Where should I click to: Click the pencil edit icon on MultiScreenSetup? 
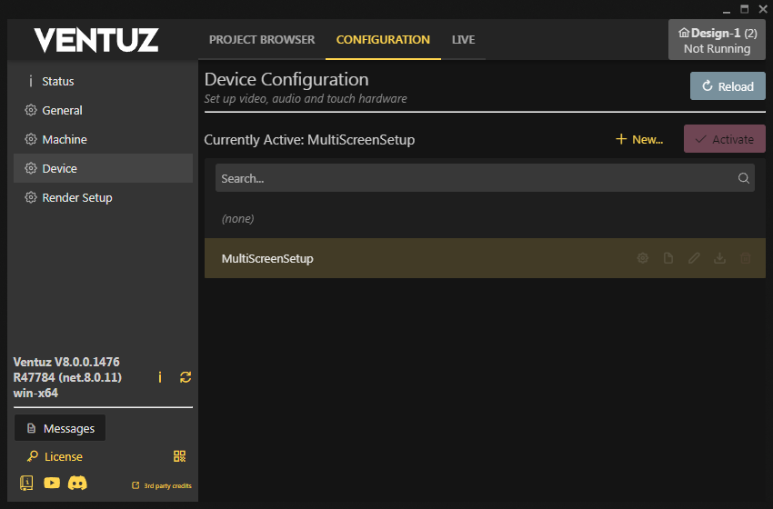tap(694, 258)
